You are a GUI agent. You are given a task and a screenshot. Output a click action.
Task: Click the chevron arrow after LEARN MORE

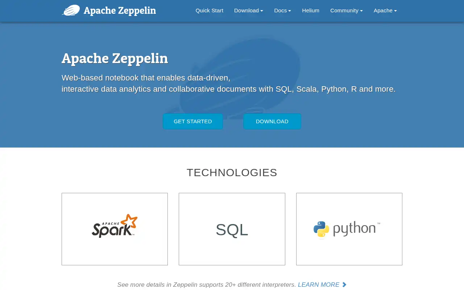point(344,285)
